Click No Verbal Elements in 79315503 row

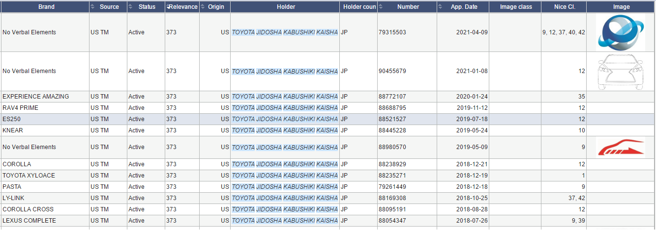point(29,32)
